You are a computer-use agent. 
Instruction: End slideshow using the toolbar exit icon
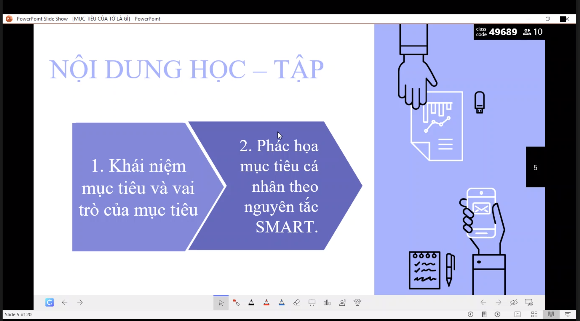click(x=529, y=302)
